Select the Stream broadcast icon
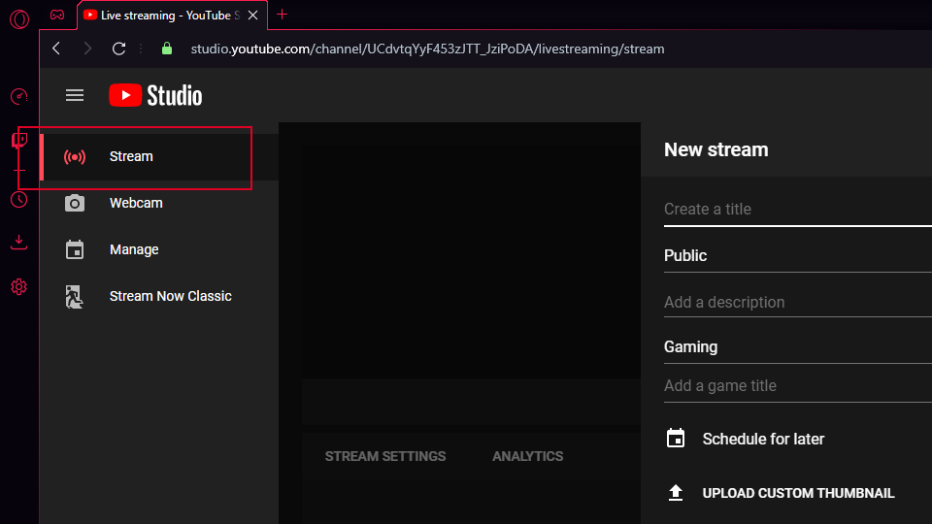Viewport: 932px width, 524px height. point(75,157)
